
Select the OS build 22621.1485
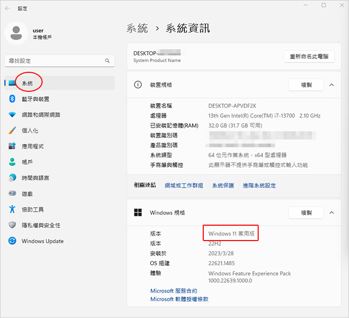point(222,263)
